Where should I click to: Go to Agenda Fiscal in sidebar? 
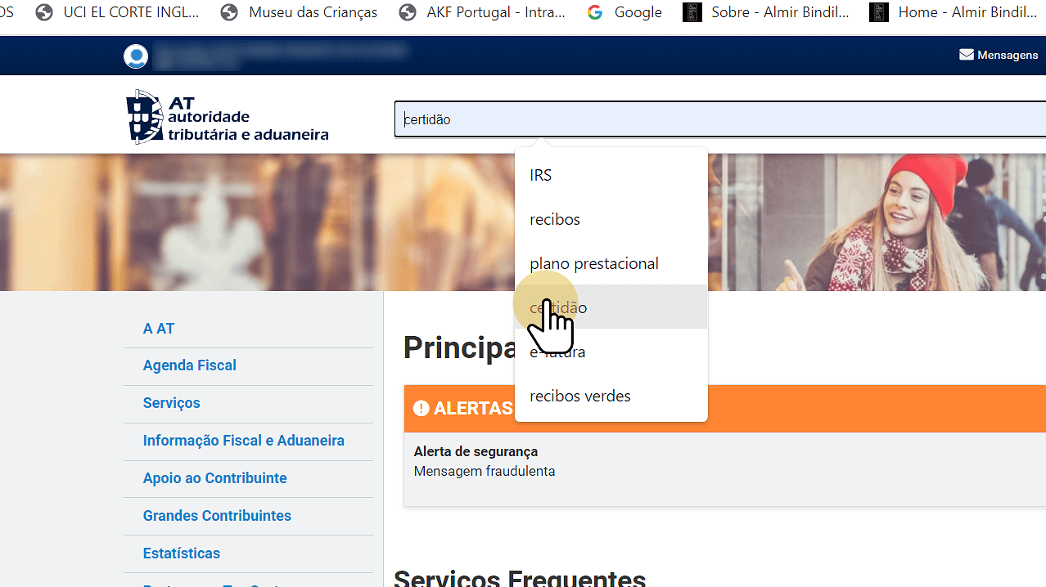[x=190, y=365]
